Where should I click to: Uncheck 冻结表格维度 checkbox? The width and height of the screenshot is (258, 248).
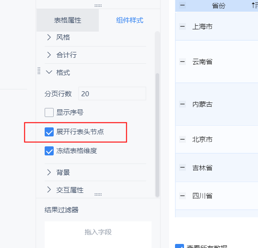[x=49, y=151]
